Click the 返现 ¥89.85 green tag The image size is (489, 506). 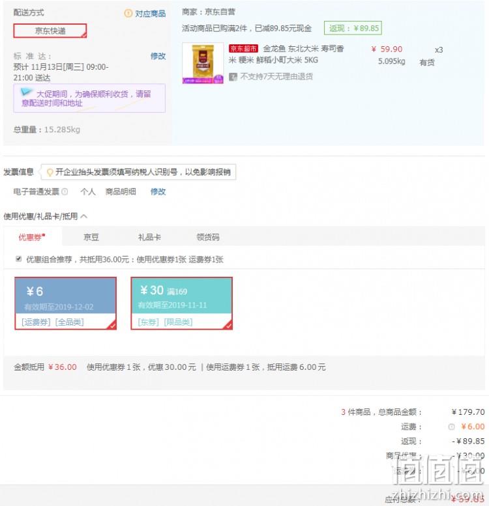(353, 28)
